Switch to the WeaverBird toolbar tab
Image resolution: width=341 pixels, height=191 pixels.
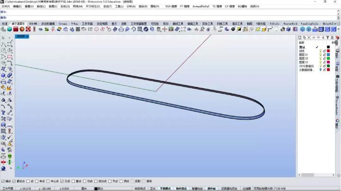point(290,24)
